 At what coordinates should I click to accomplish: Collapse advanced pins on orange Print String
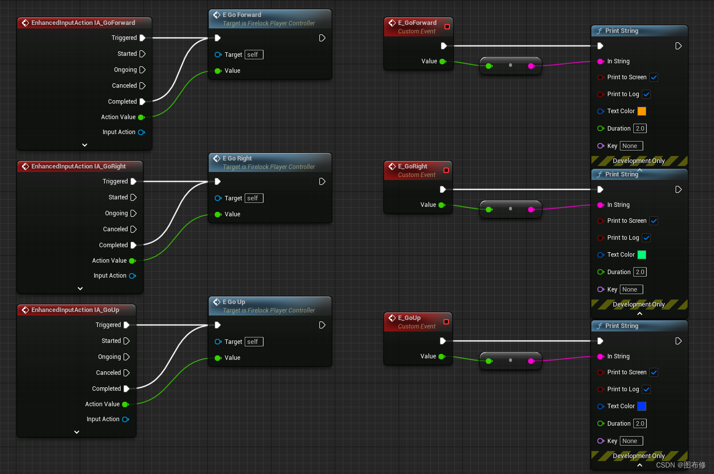[640, 170]
